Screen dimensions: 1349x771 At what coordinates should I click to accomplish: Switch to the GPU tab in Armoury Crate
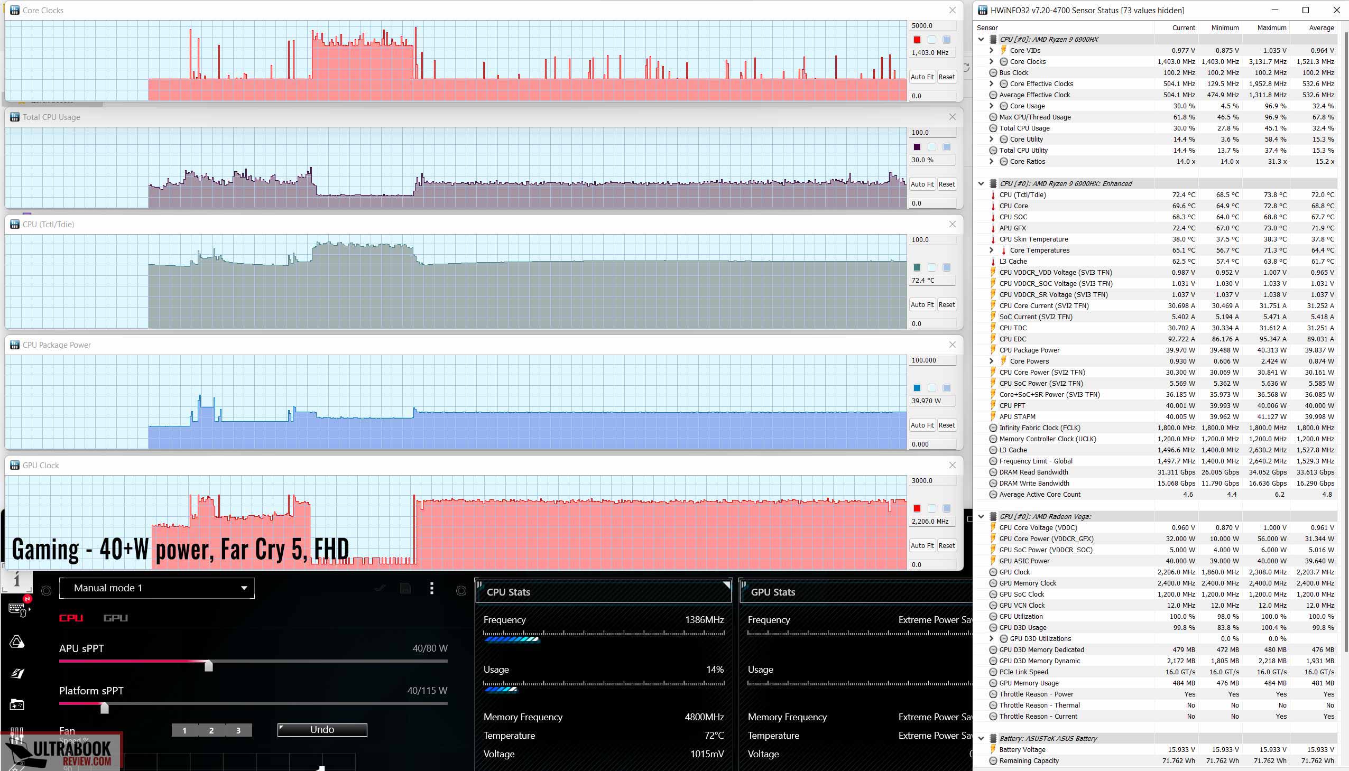[115, 618]
